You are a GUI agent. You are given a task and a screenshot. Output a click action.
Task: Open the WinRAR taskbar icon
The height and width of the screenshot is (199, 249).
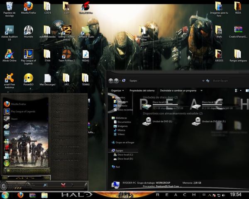click(32, 195)
